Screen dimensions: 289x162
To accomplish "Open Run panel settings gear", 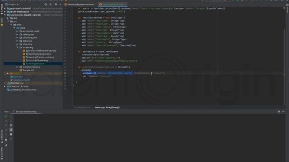I will tap(279, 112).
